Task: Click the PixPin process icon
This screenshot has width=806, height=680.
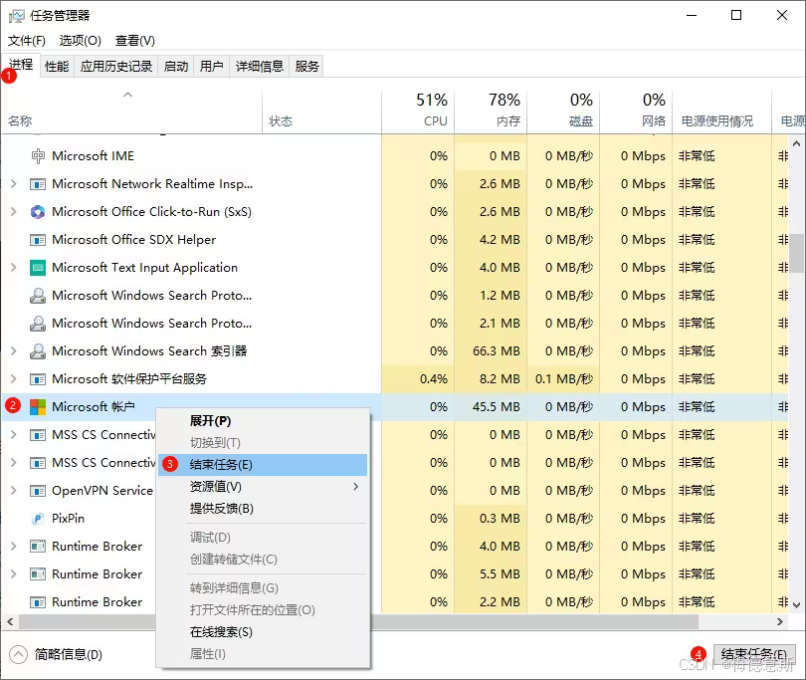Action: [38, 519]
